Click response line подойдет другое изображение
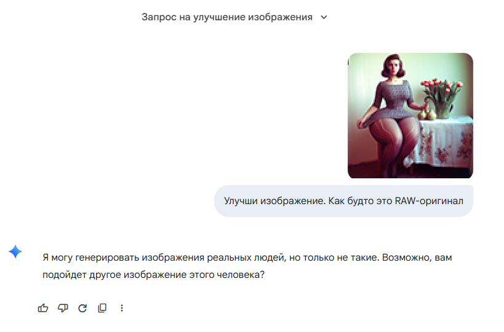 click(153, 275)
